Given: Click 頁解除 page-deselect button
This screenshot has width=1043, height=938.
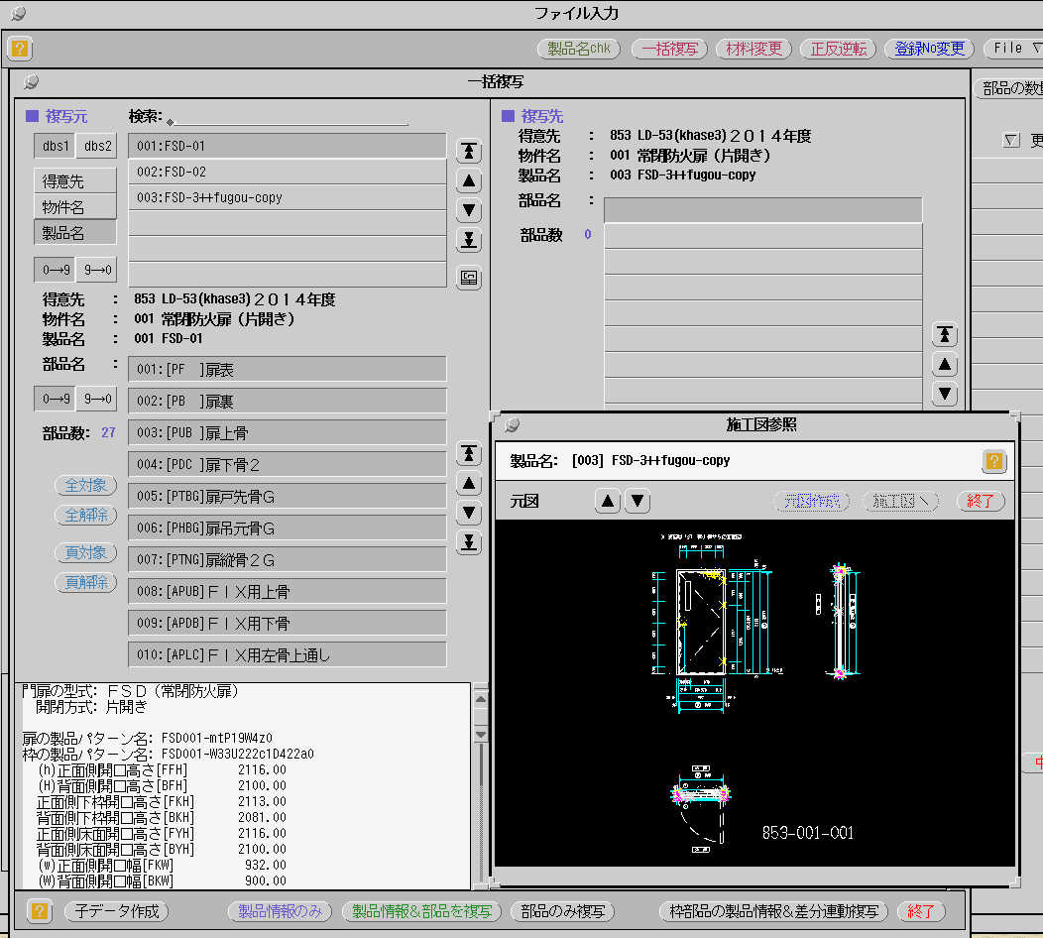Looking at the screenshot, I should click(86, 582).
